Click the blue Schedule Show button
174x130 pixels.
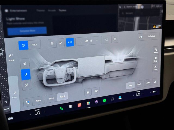coord(27,31)
